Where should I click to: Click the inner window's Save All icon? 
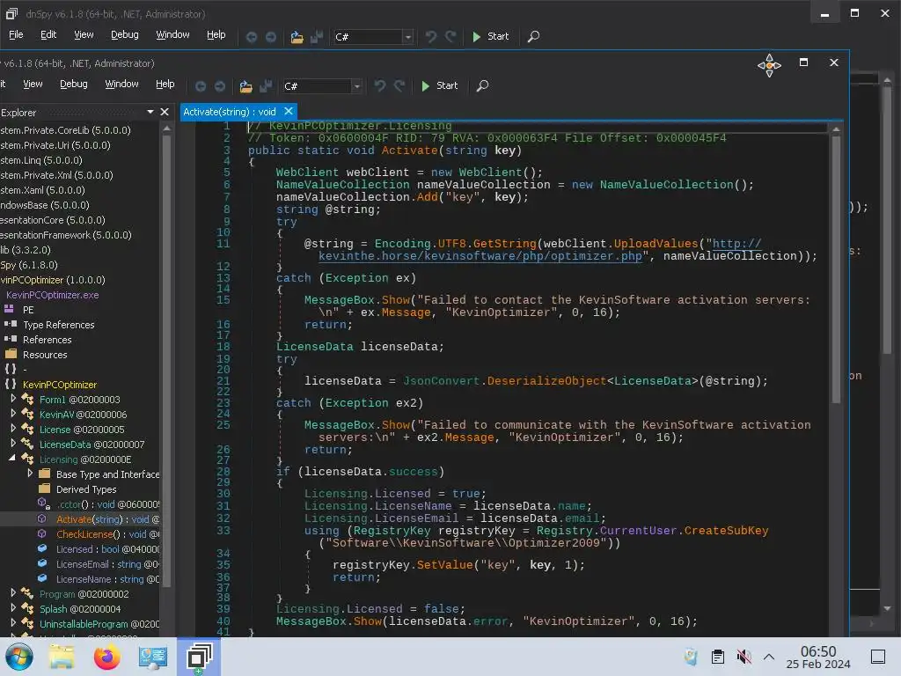(266, 86)
